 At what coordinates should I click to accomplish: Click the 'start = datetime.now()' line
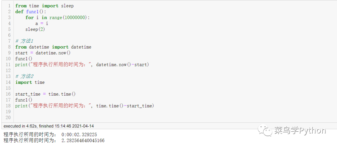coord(43,53)
